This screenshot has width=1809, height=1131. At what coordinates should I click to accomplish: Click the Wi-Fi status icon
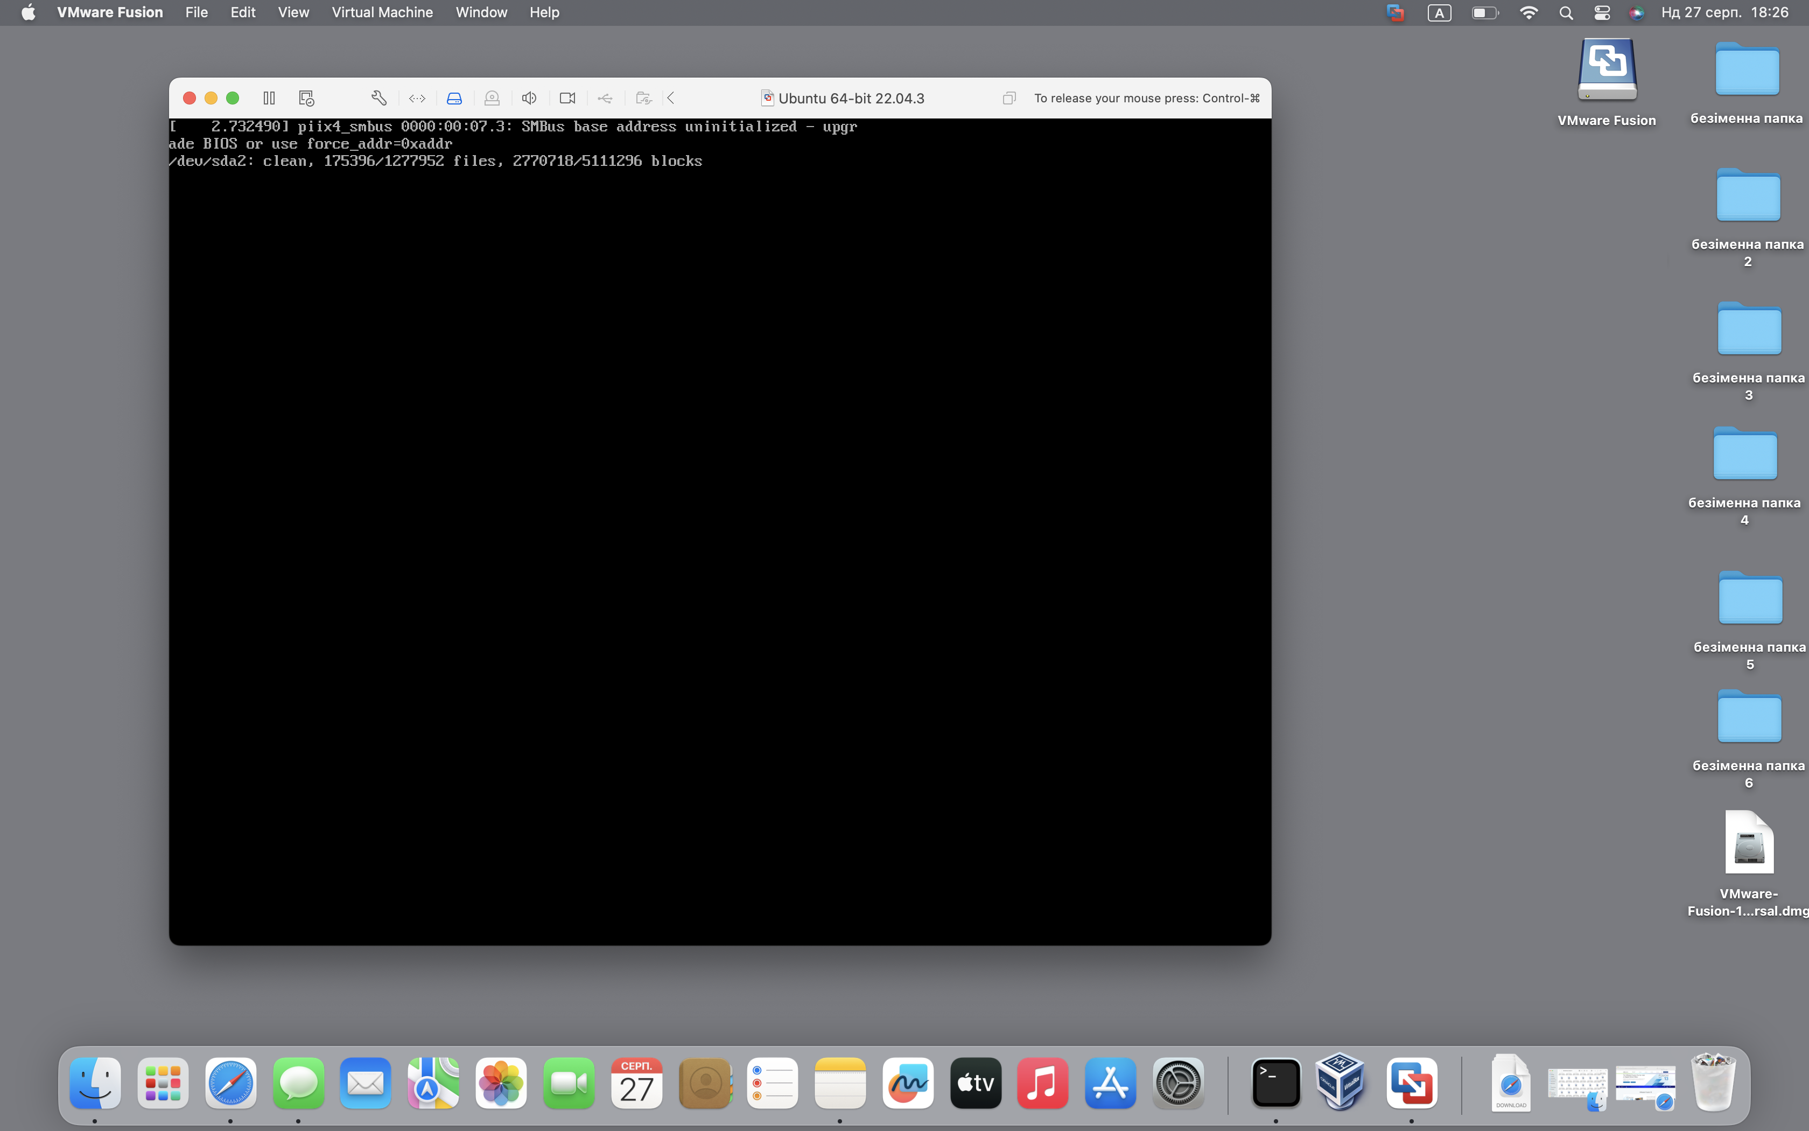pos(1528,12)
